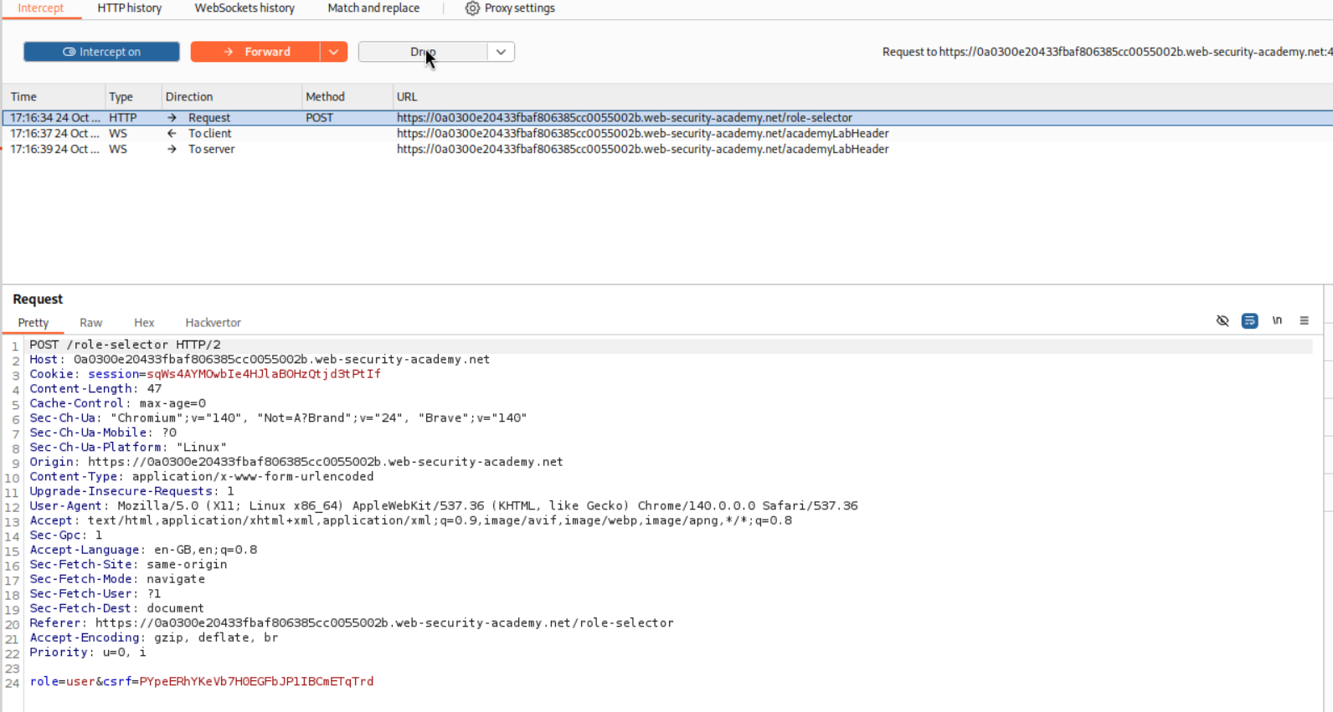Click arrow icon on the 'To server' row

[x=172, y=150]
